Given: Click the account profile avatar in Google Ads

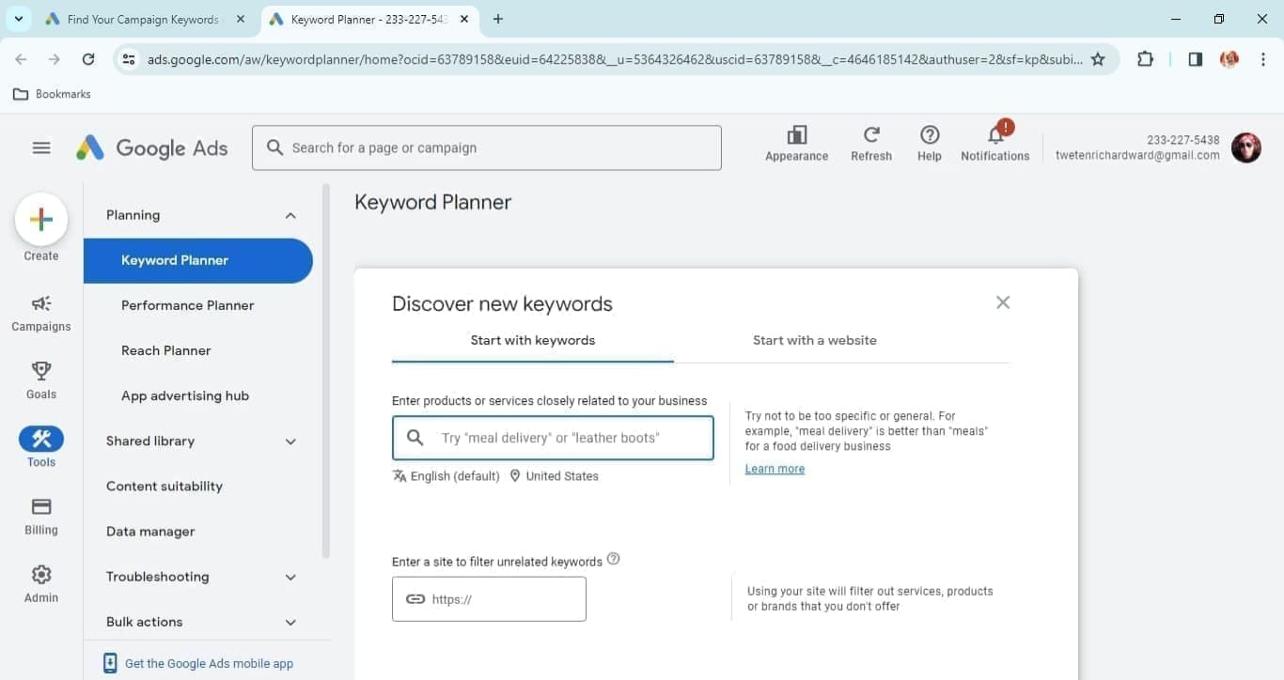Looking at the screenshot, I should click(x=1246, y=147).
